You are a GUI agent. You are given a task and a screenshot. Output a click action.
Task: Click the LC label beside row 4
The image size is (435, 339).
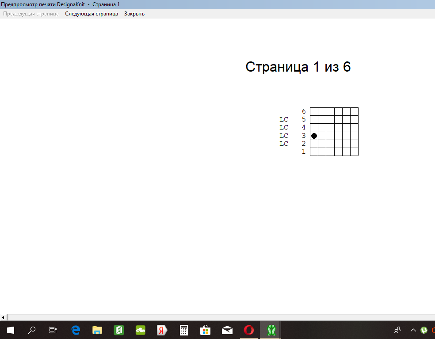pos(284,127)
